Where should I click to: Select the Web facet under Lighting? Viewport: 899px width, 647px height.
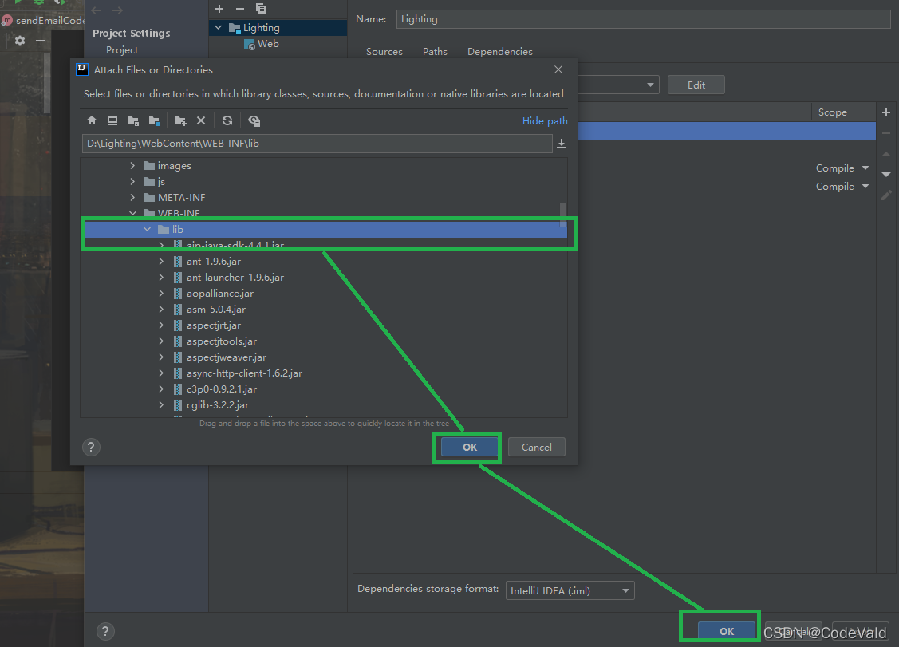coord(268,44)
